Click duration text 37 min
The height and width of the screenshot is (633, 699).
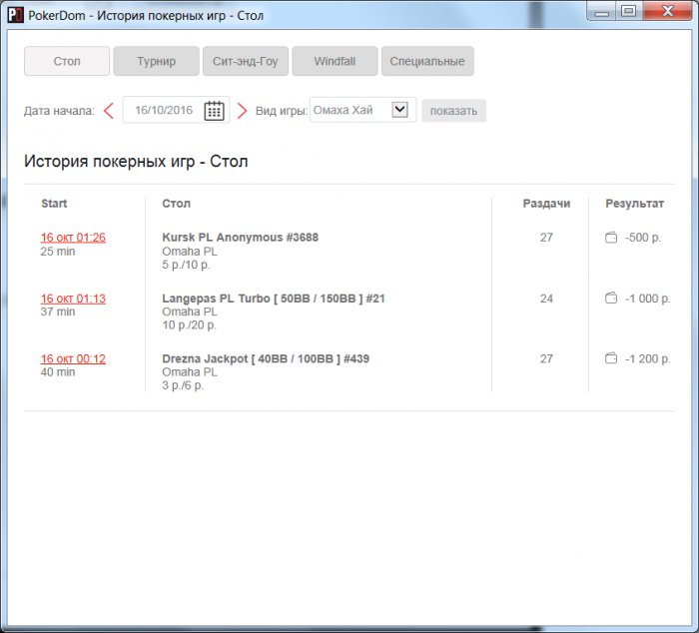[x=58, y=312]
